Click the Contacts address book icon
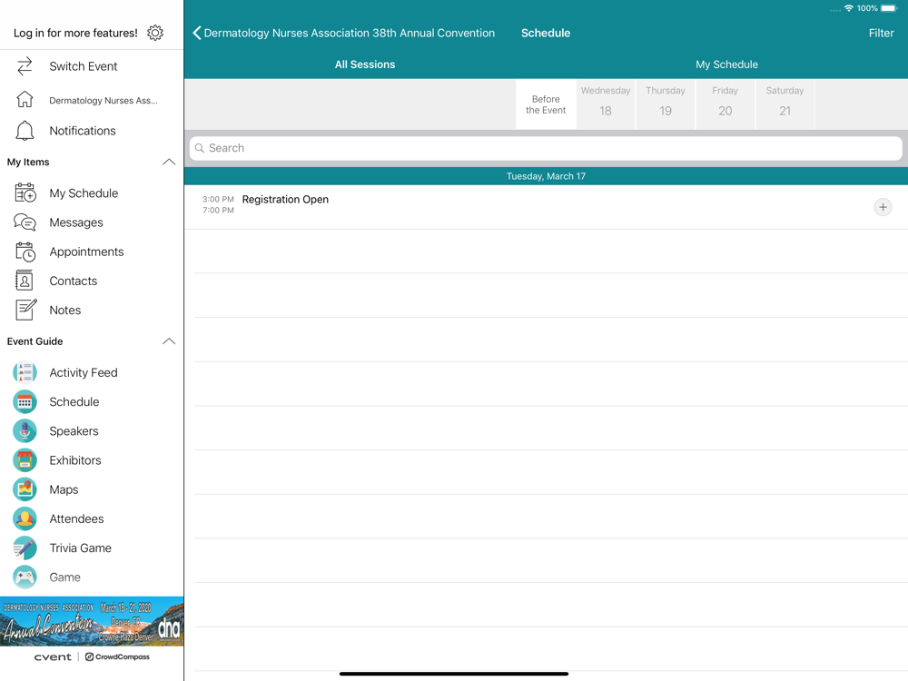908x681 pixels. coord(24,281)
